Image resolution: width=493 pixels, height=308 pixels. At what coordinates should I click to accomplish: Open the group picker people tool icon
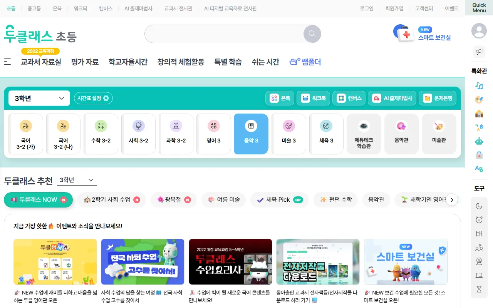(479, 248)
